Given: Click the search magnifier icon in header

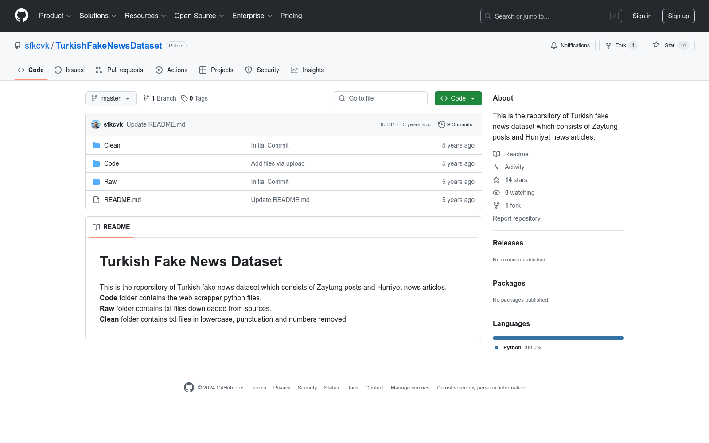Looking at the screenshot, I should tap(488, 16).
